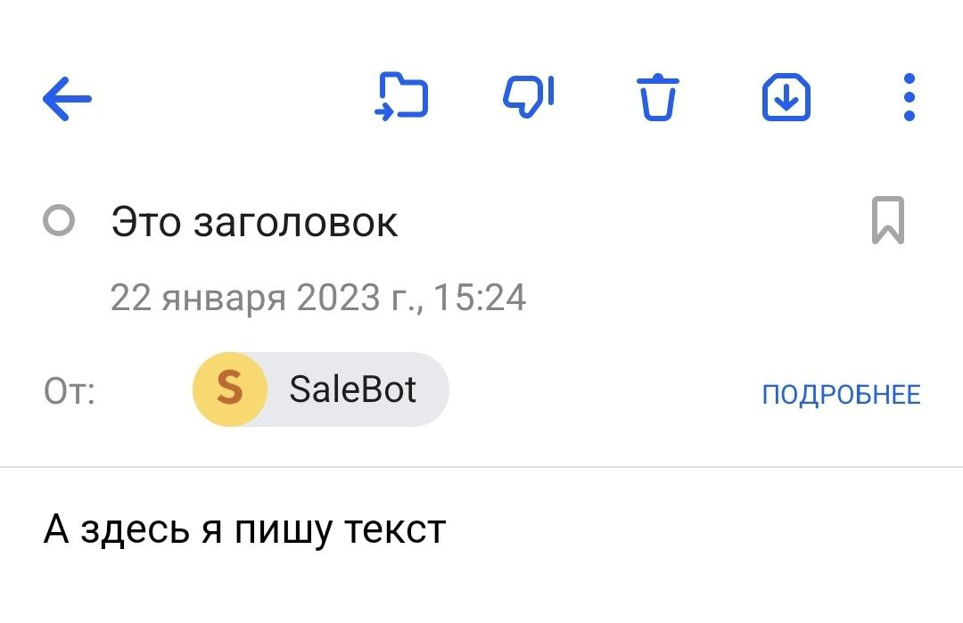Image resolution: width=963 pixels, height=623 pixels.
Task: Tap the divider line under the sender row
Action: [x=481, y=466]
